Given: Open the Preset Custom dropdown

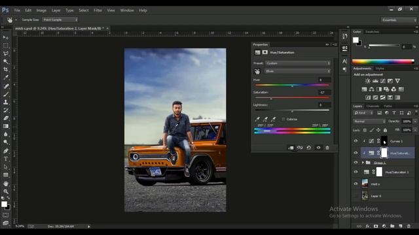Looking at the screenshot, I should (x=298, y=63).
